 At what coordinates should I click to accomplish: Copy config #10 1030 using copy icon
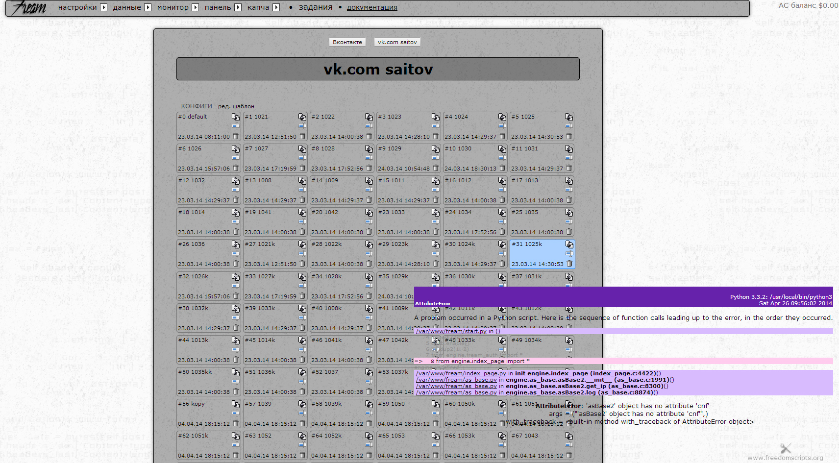pos(502,149)
